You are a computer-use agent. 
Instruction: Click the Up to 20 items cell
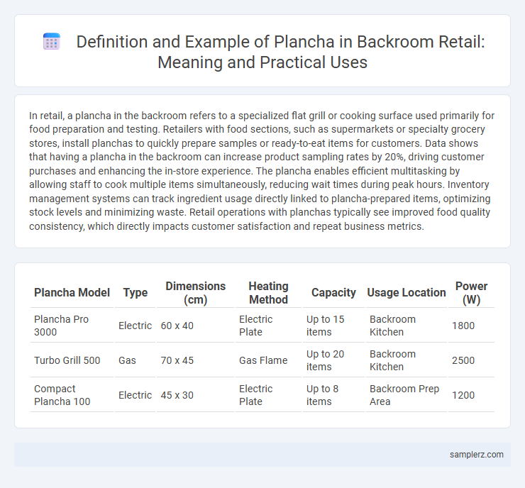(x=333, y=360)
